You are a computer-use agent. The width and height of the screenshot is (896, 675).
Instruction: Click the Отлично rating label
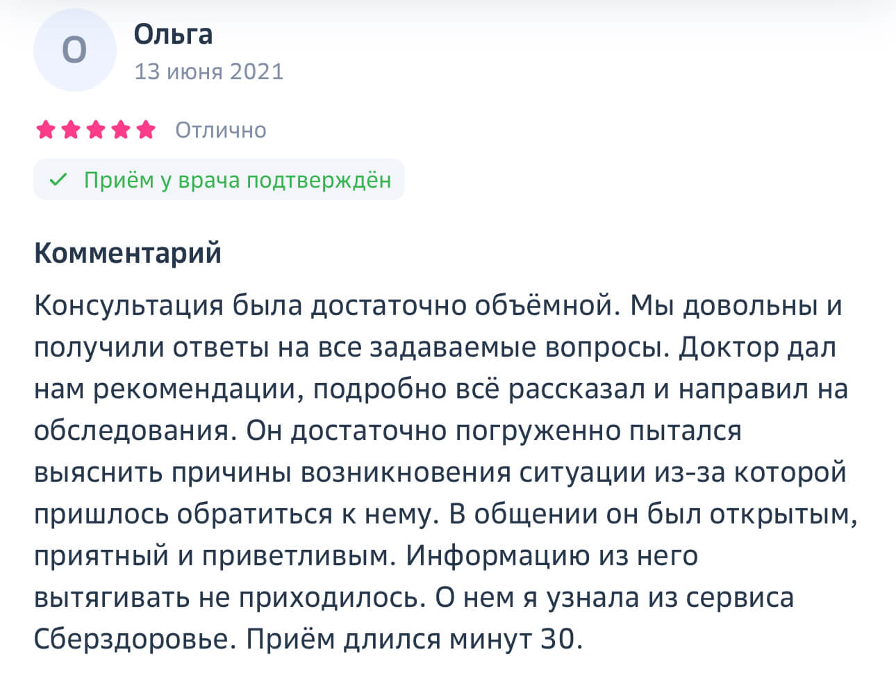(x=220, y=130)
